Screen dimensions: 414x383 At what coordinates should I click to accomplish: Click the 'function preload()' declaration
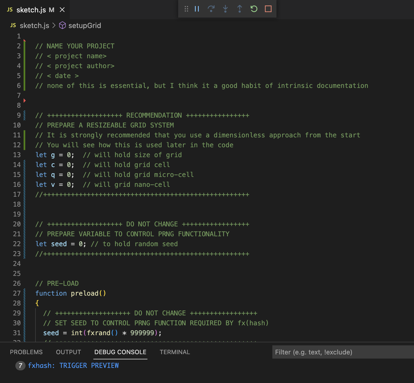click(71, 293)
